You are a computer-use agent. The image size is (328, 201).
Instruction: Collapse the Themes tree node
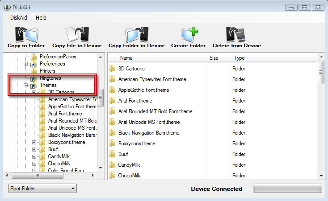(25, 85)
